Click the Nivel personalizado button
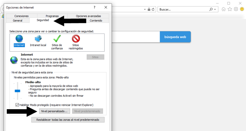The width and height of the screenshot is (246, 131). tap(54, 111)
